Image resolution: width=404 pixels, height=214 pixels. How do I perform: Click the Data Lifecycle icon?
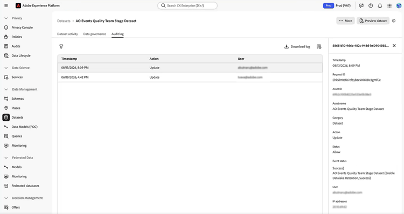click(x=6, y=56)
